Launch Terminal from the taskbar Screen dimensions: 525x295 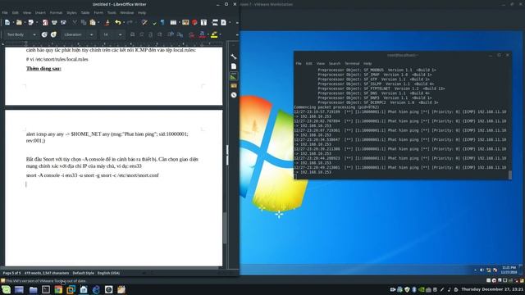[46, 289]
